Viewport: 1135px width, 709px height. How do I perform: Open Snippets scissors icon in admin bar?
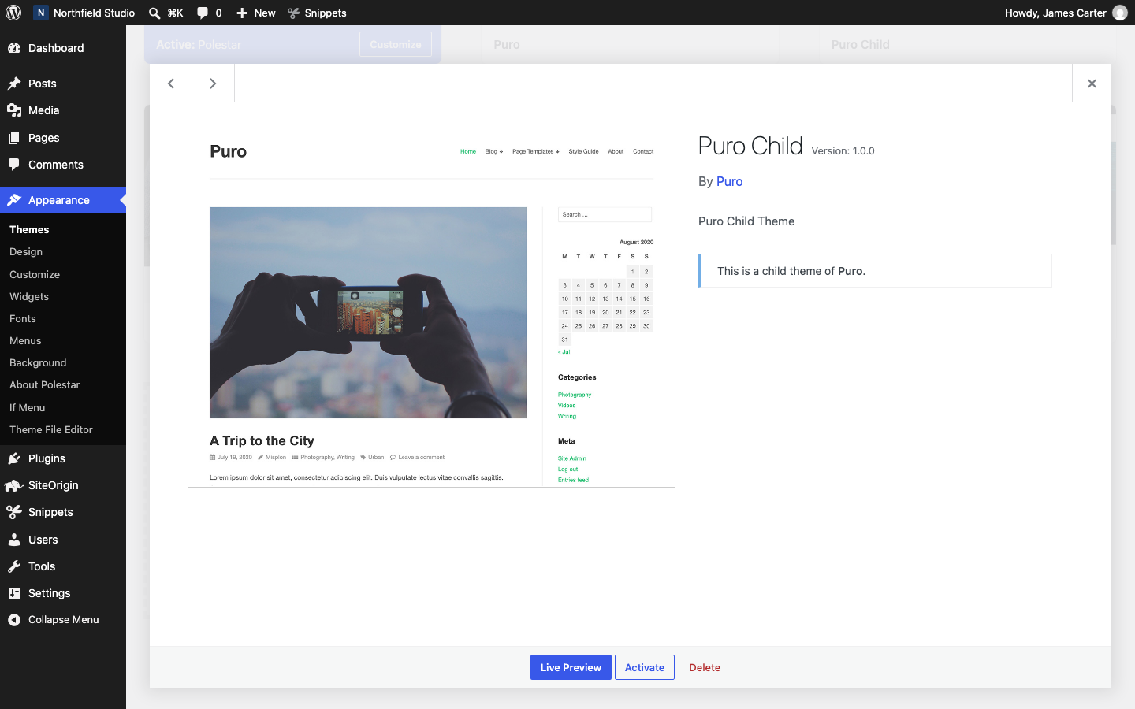click(x=294, y=13)
